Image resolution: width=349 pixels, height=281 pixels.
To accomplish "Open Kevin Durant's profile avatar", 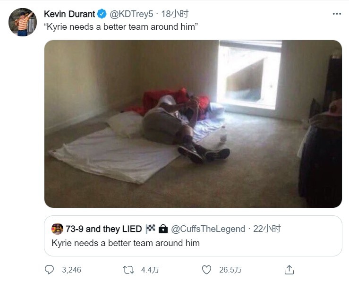I will tap(23, 22).
